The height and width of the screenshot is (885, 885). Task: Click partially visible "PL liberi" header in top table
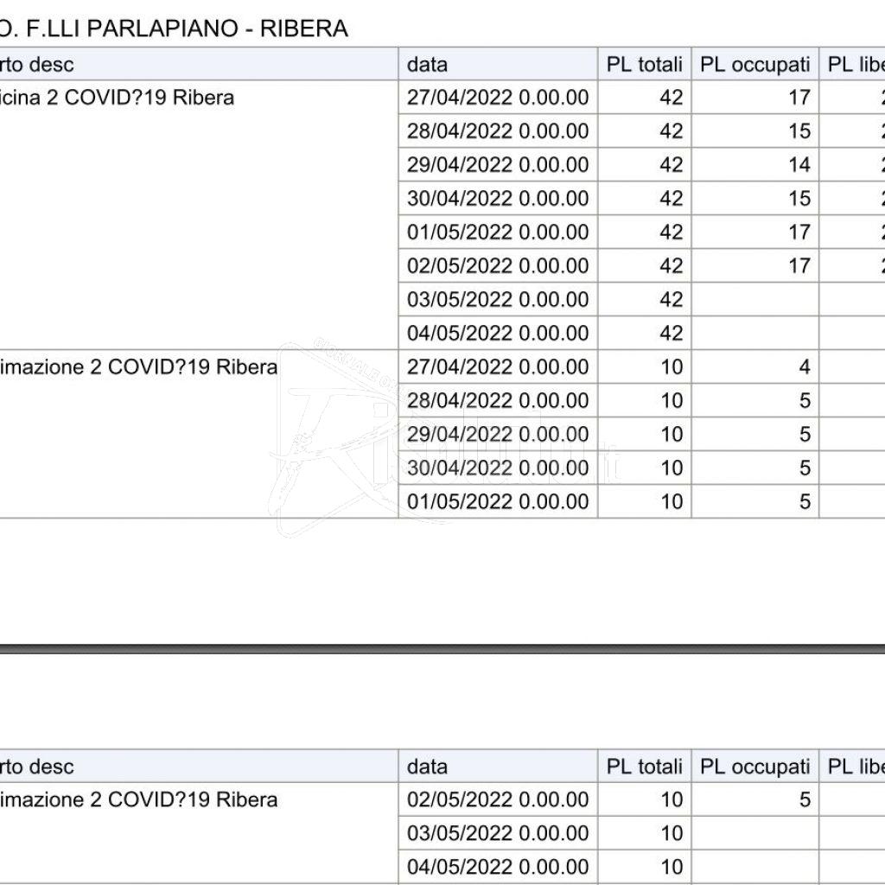[855, 64]
